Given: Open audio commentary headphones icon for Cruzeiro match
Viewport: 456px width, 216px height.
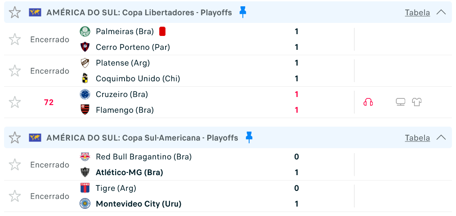Looking at the screenshot, I should pos(368,102).
